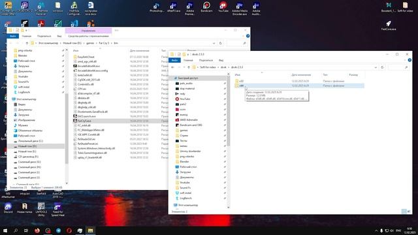Open Soft for video desktop folder

[405, 7]
